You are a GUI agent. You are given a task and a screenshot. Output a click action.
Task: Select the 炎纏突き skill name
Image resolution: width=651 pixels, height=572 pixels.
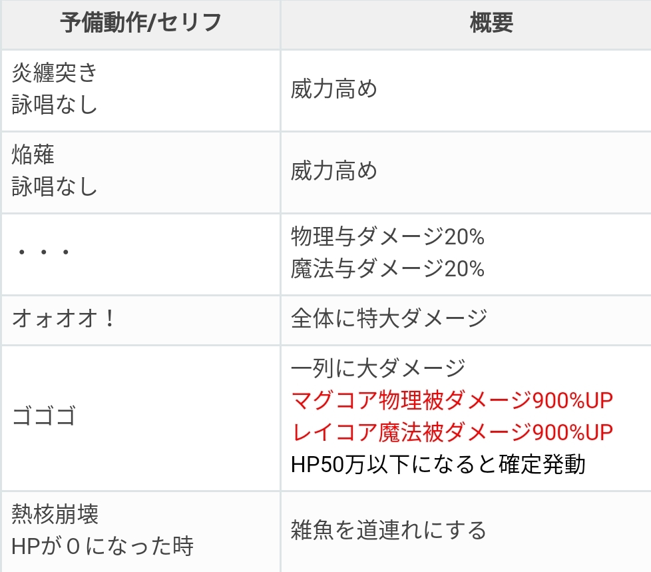tap(55, 73)
